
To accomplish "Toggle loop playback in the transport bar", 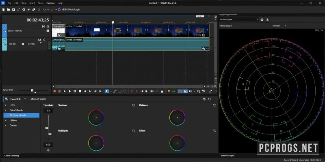I will pos(60,91).
